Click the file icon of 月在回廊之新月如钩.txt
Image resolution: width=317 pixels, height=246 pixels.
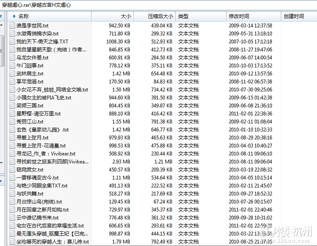(12, 210)
